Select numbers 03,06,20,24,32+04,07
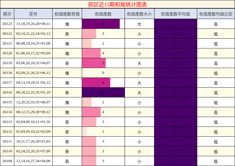235x166 pixels. pos(33,63)
